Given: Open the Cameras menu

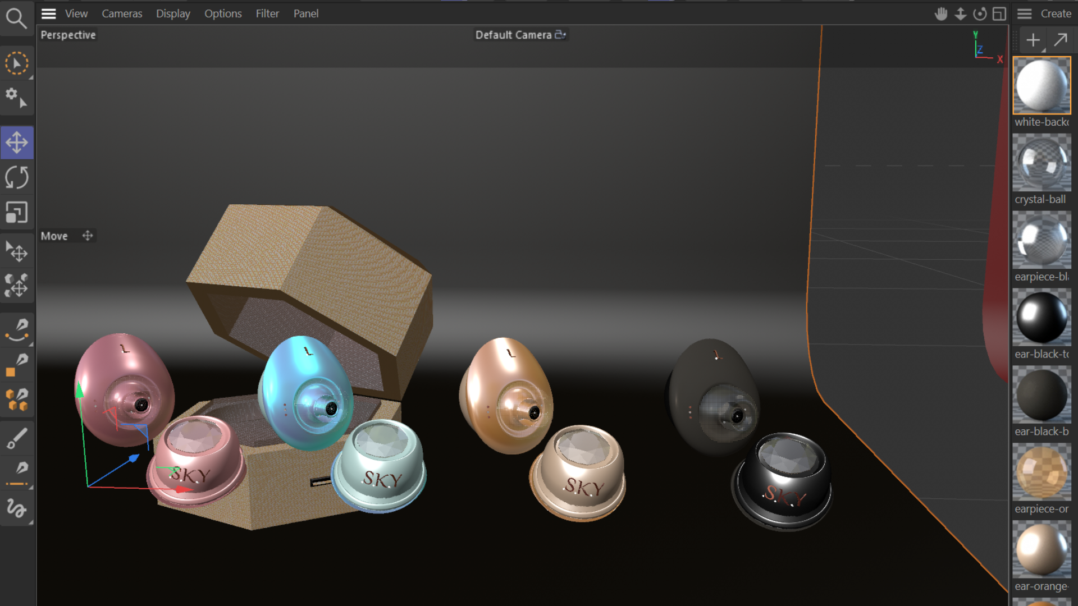Looking at the screenshot, I should pyautogui.click(x=122, y=13).
